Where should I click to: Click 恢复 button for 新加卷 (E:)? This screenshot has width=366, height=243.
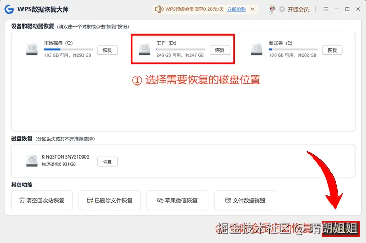tap(333, 50)
